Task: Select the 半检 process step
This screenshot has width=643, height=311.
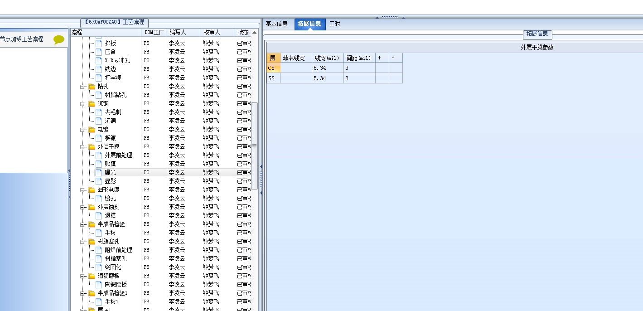Action: click(x=110, y=233)
